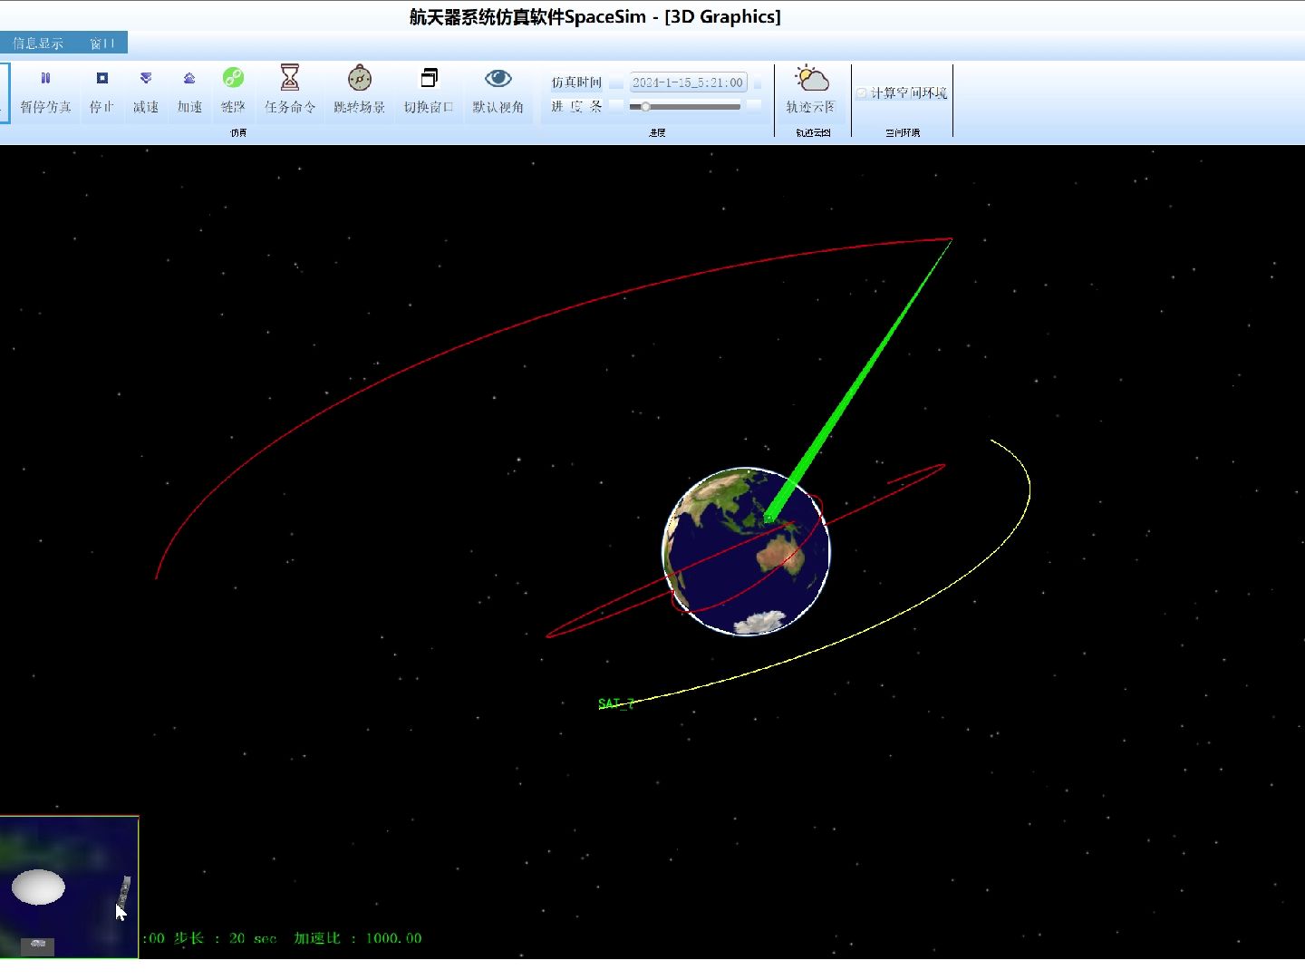The width and height of the screenshot is (1305, 979).
Task: Select the 减速 slow down icon
Action: pyautogui.click(x=146, y=91)
